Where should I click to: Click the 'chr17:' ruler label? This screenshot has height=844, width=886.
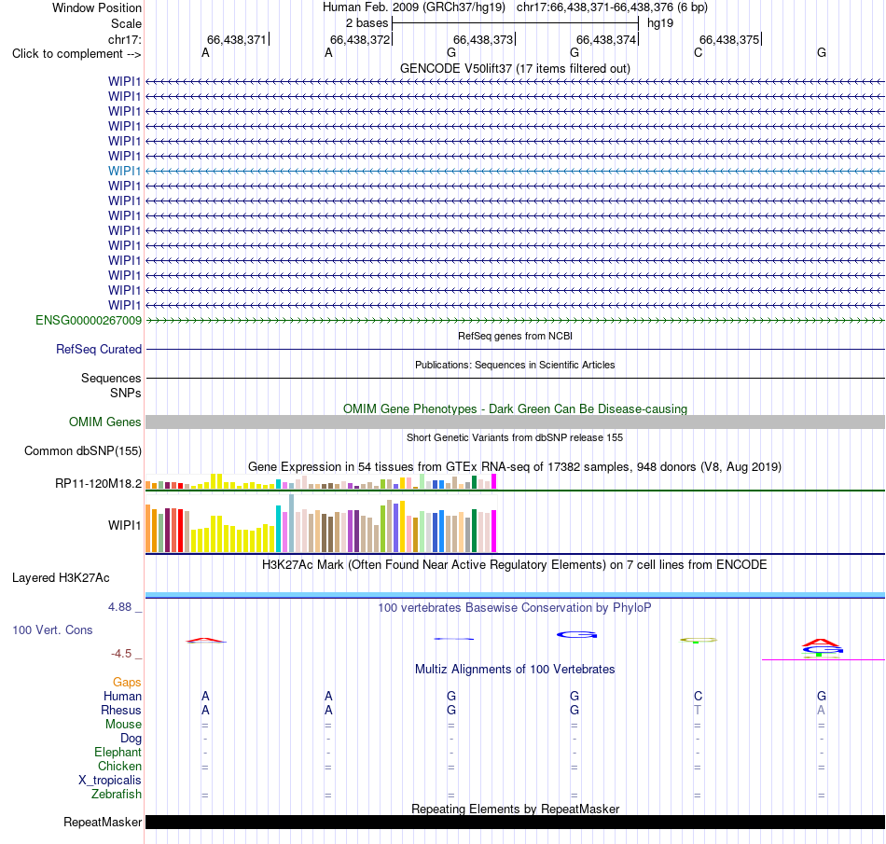125,39
